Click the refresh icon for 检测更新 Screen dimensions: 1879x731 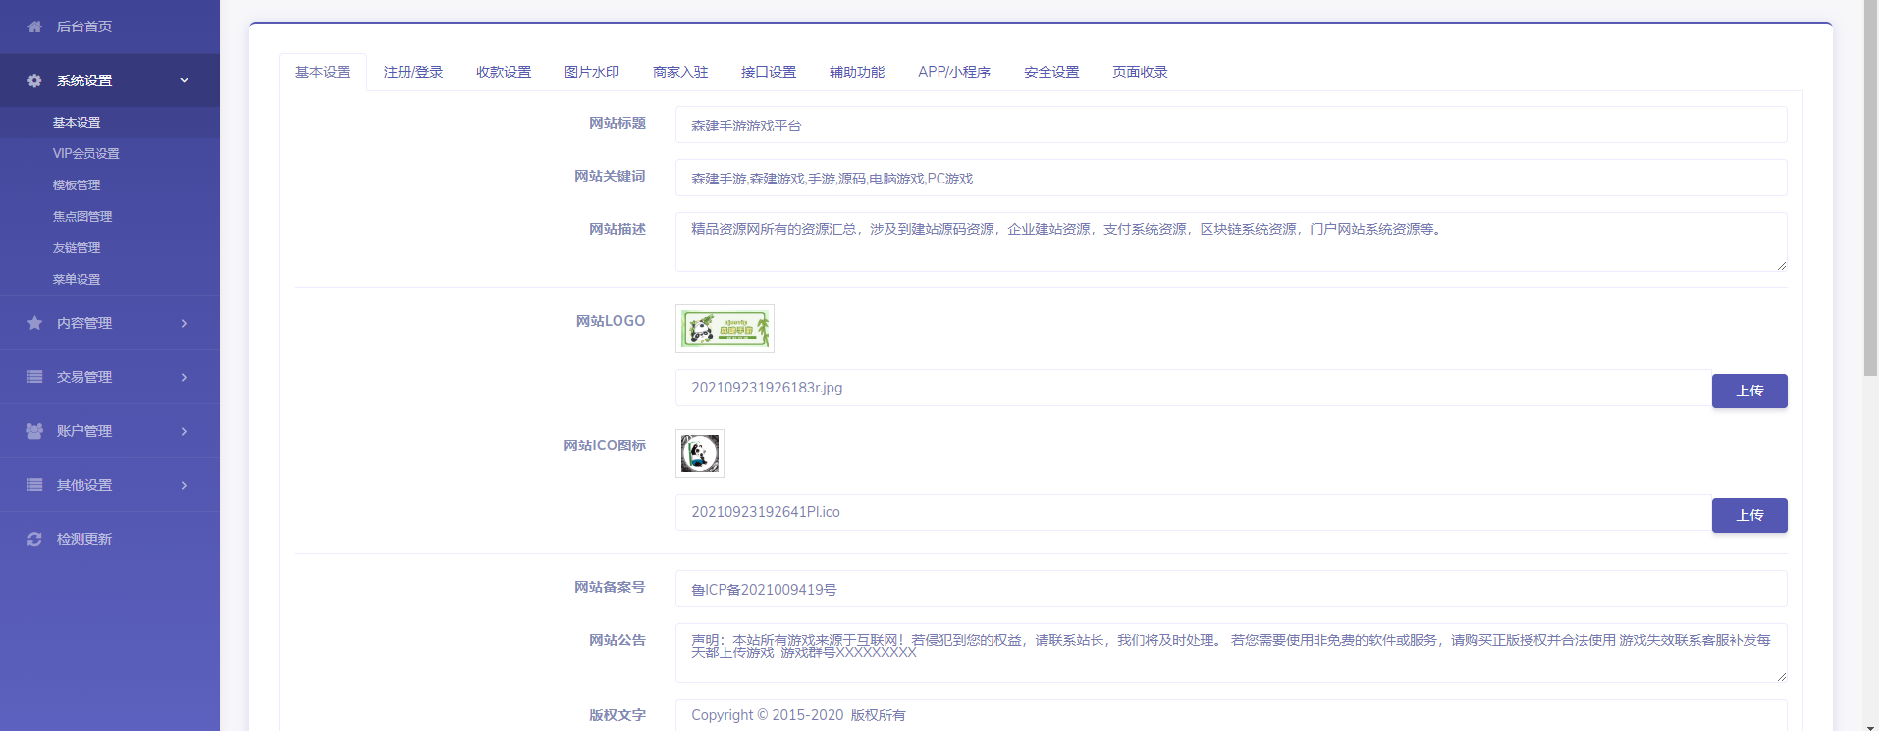34,539
